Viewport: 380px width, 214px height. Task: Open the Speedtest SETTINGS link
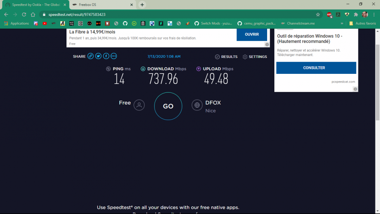pos(255,57)
